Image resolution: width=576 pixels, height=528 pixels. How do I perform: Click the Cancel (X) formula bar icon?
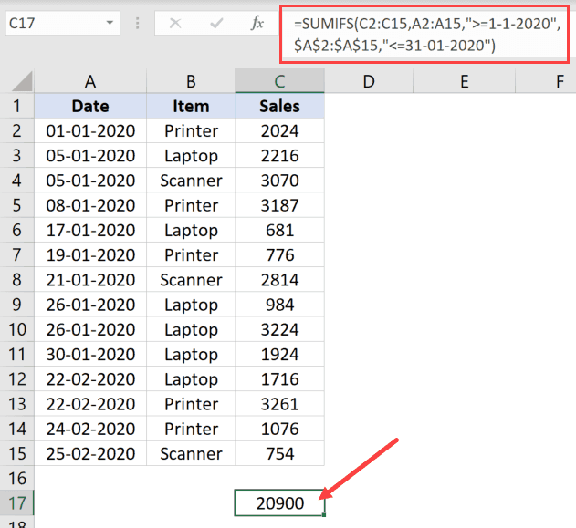click(175, 24)
